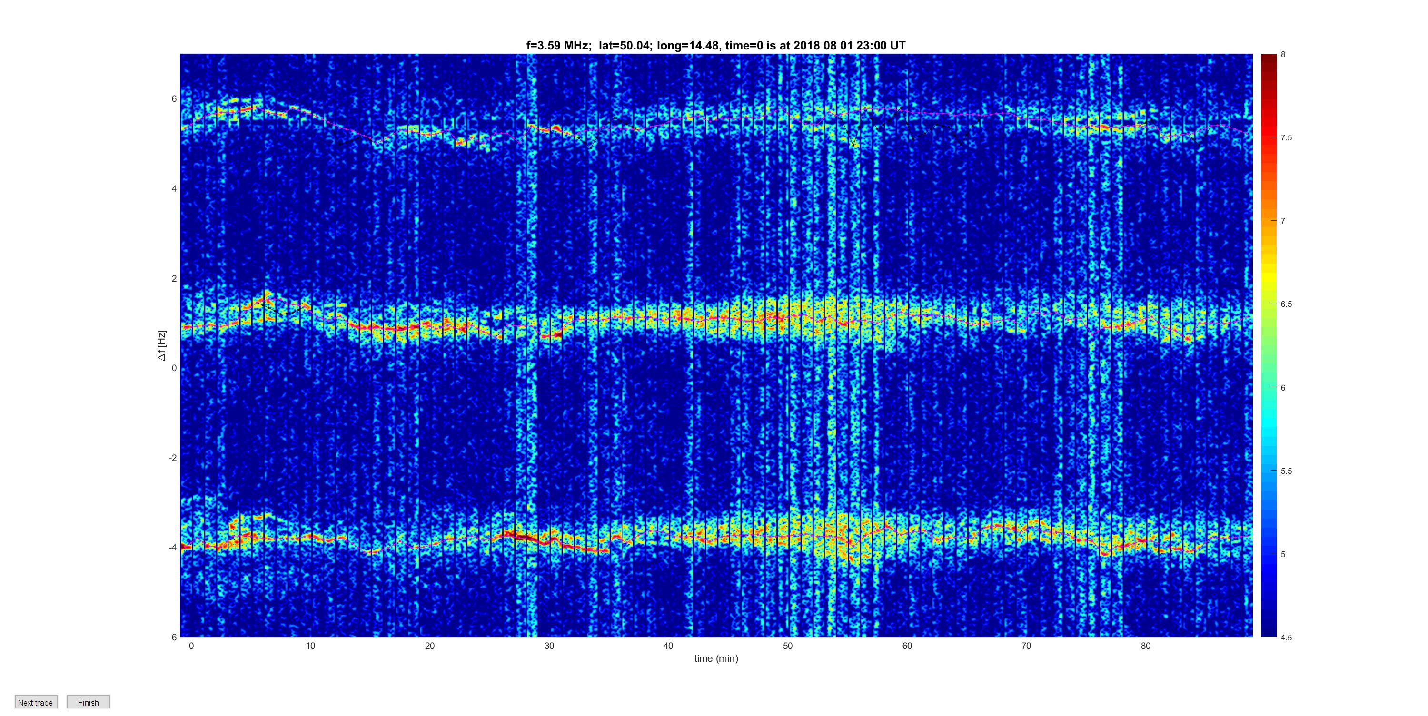The width and height of the screenshot is (1428, 716).
Task: Click the x-axis tick label 50
Action: 788,646
